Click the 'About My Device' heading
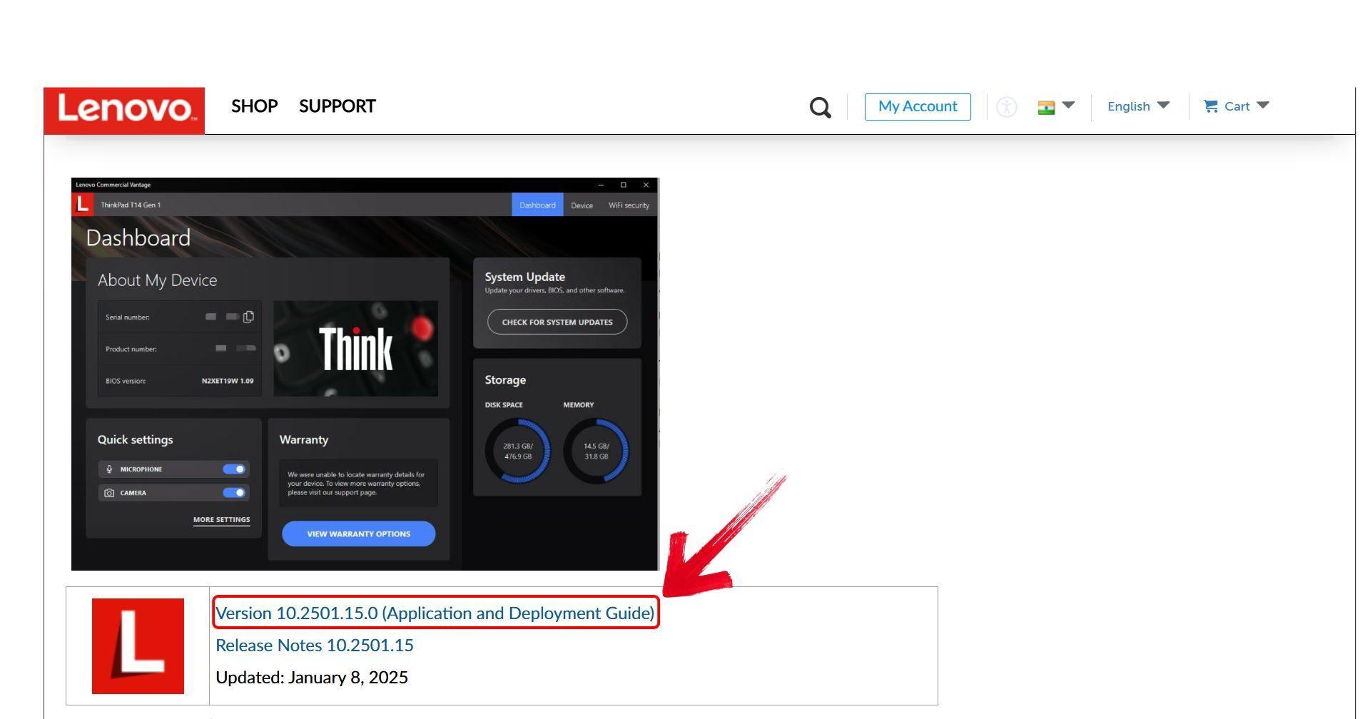Viewport: 1370px width, 719px height. pyautogui.click(x=158, y=280)
